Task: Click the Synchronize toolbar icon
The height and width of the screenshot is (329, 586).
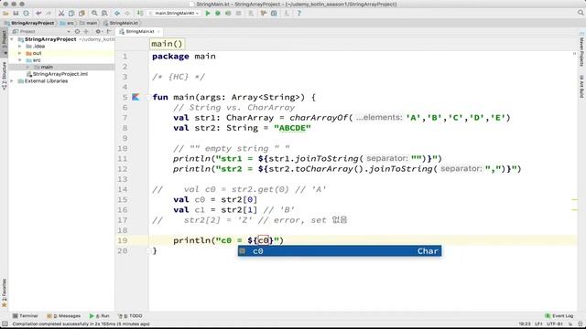Action: point(27,13)
